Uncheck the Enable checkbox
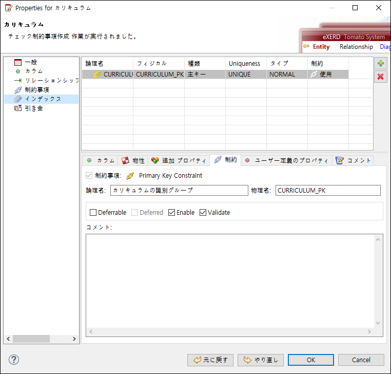 click(x=171, y=213)
